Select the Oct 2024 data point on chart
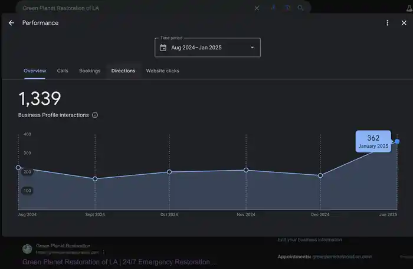 (169, 172)
